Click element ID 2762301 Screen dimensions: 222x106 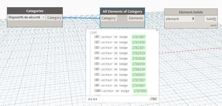(x=139, y=48)
